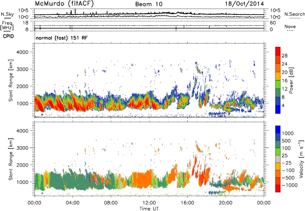
Task: Click the 25 label on velocity colorbar
Action: (x=284, y=156)
